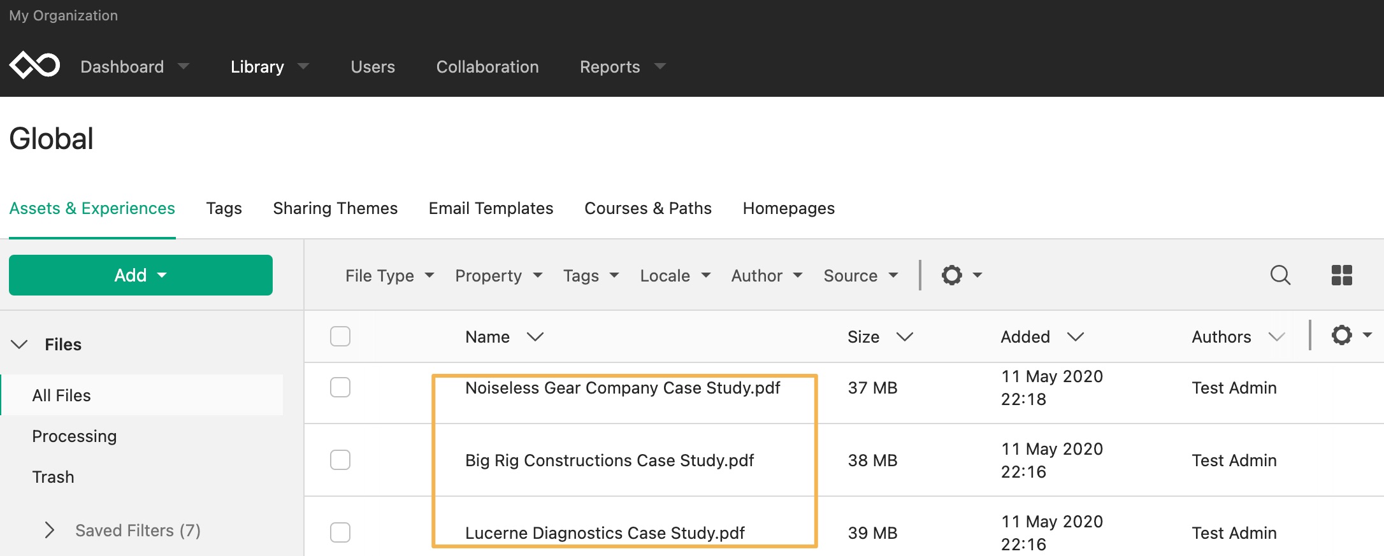This screenshot has height=556, width=1384.
Task: Open the Property filter dropdown
Action: point(498,276)
